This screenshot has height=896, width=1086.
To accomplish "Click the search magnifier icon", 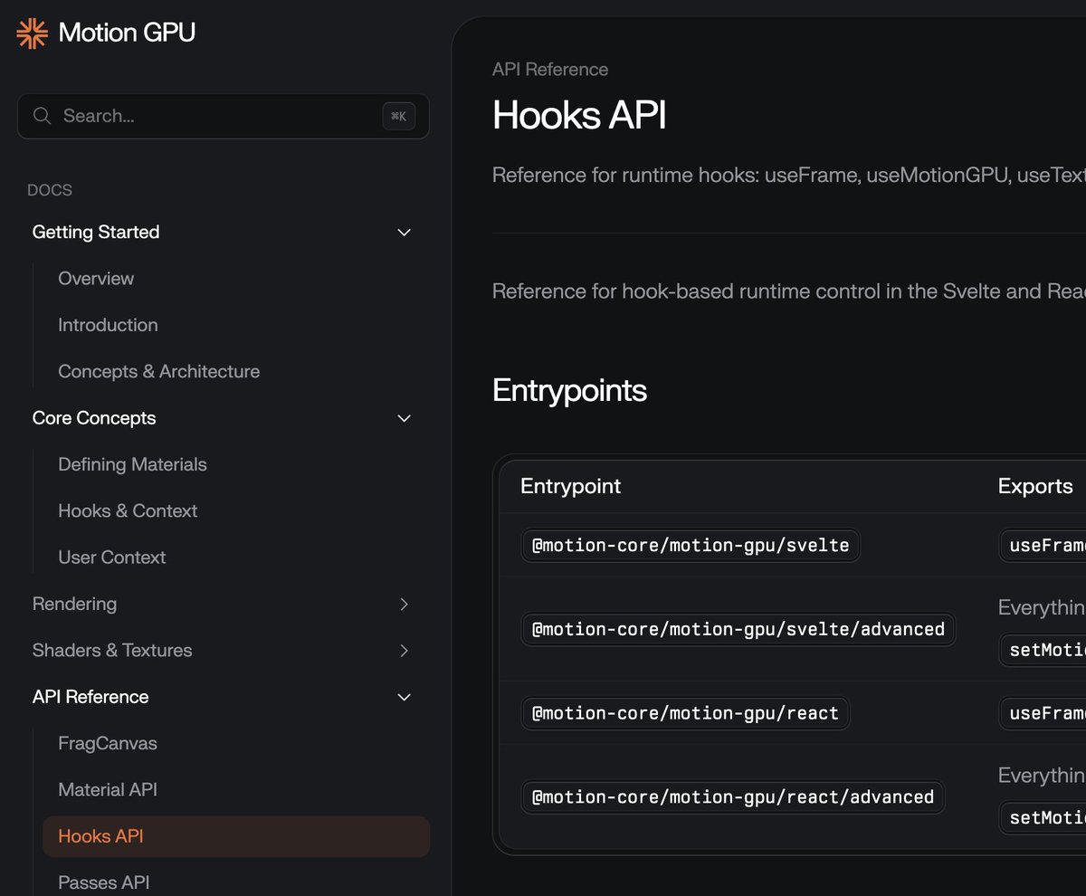I will click(x=42, y=116).
